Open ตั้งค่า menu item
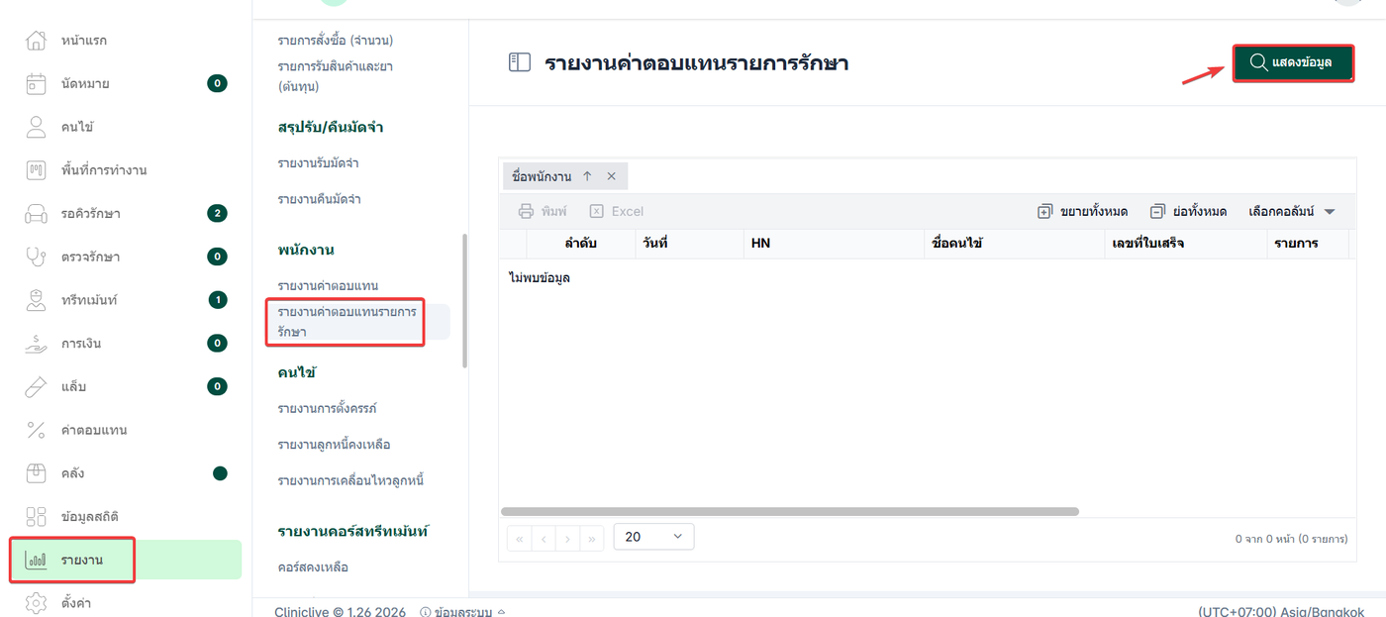The image size is (1386, 617). [76, 602]
